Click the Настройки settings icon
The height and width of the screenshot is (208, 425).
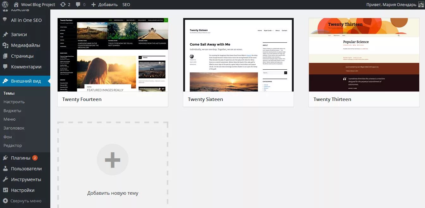[x=5, y=190]
